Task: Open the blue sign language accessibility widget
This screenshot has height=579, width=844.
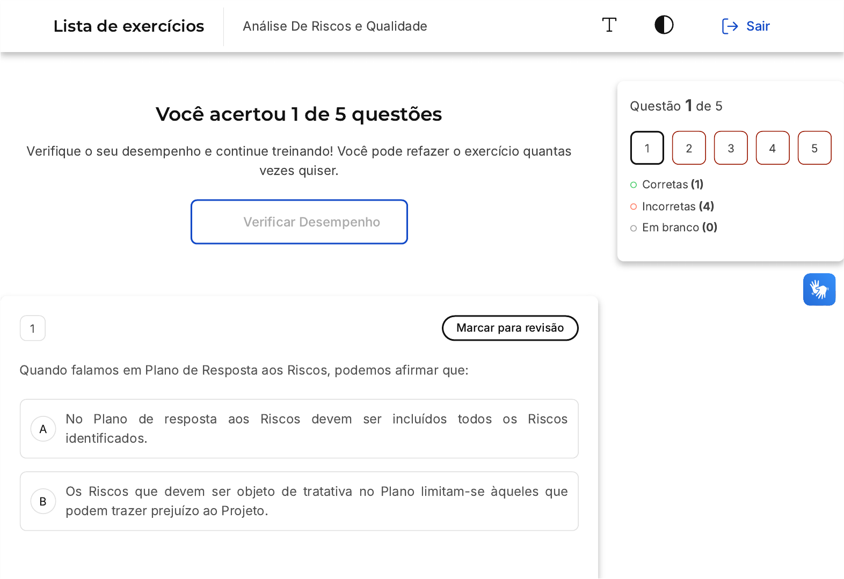Action: (819, 290)
